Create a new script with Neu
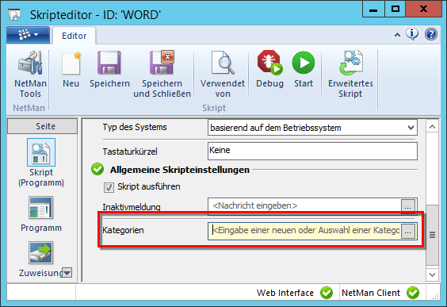 71,69
